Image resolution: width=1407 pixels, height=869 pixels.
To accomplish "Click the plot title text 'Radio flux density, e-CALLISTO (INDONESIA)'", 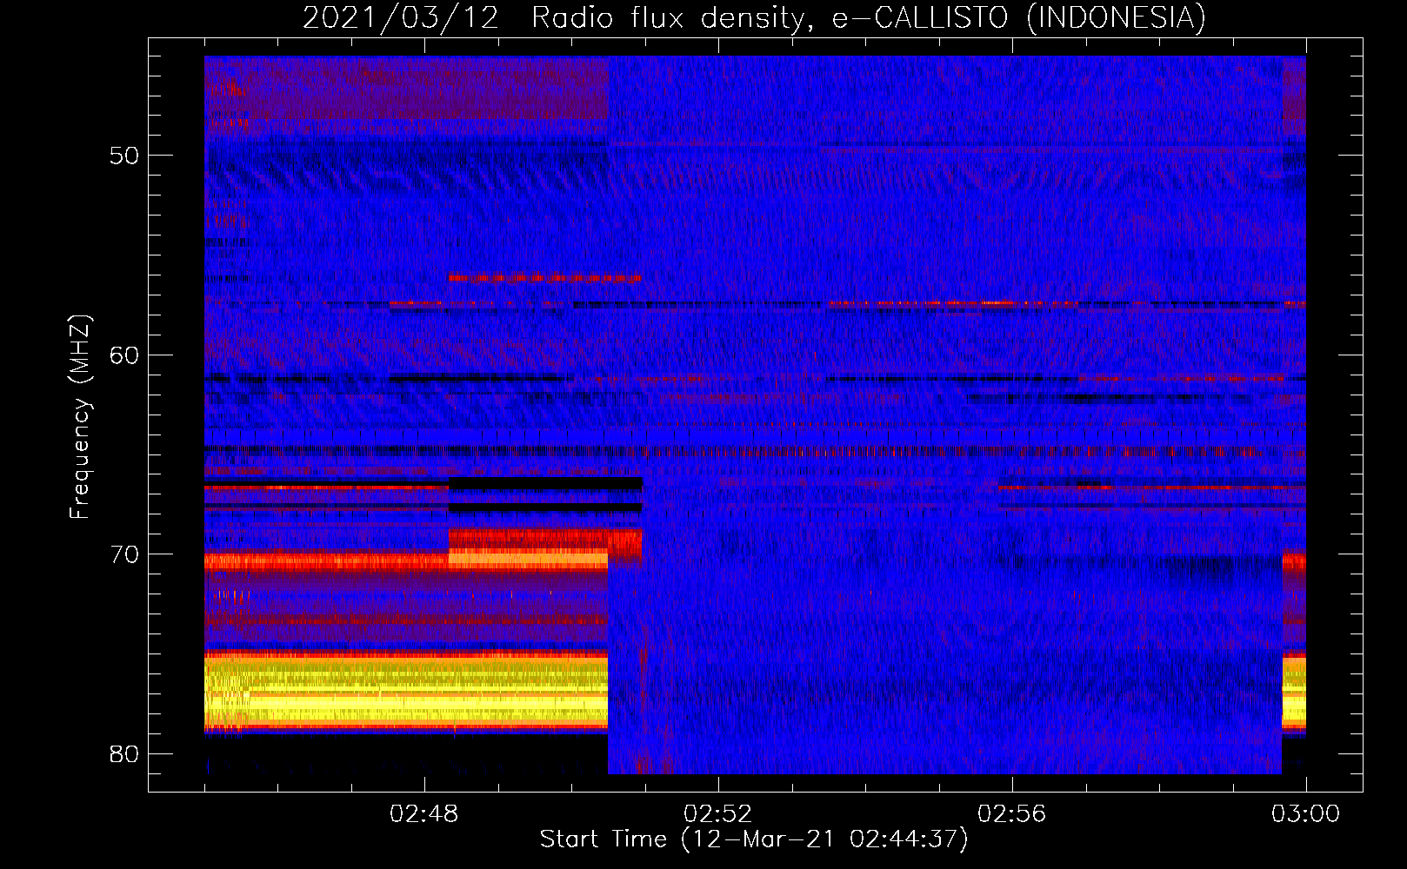I will click(869, 18).
